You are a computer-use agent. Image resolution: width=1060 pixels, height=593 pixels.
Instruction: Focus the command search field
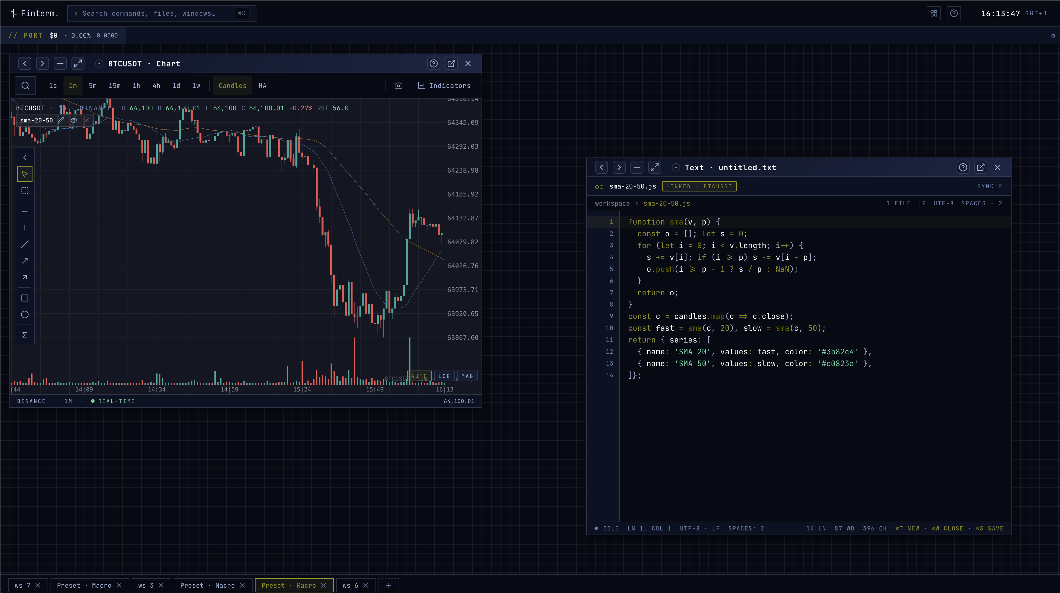[162, 13]
